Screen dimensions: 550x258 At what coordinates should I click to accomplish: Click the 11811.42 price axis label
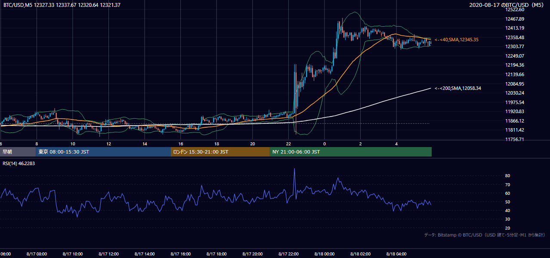pos(515,130)
